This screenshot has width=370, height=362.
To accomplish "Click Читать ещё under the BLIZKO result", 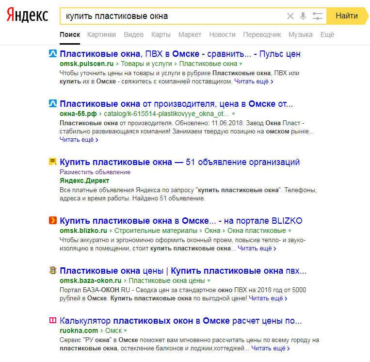I will [x=257, y=248].
